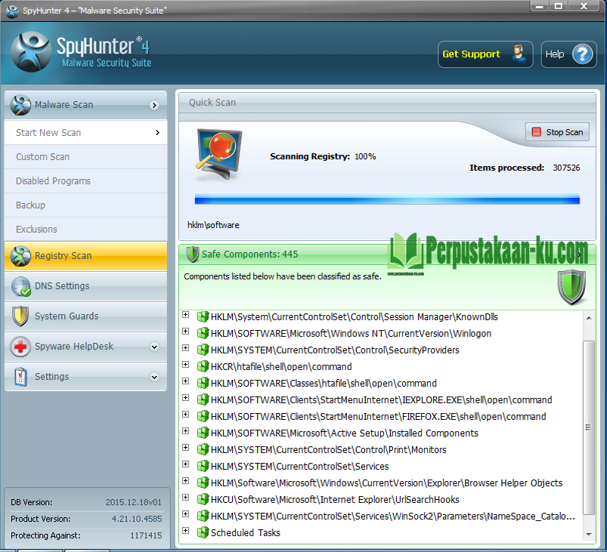Click the Malware Scan magnifier icon
This screenshot has height=552, width=607.
click(20, 105)
